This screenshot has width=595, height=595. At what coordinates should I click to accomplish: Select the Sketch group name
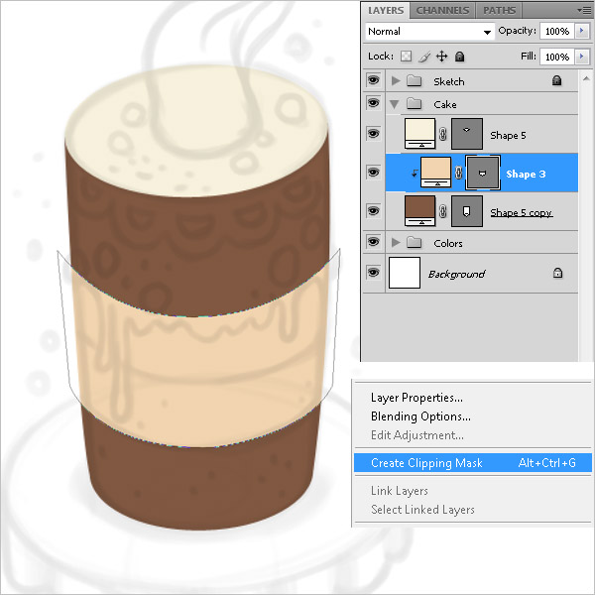[x=449, y=81]
